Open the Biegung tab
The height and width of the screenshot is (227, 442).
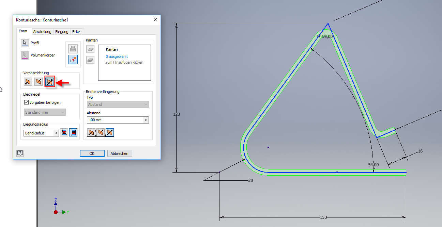click(62, 32)
